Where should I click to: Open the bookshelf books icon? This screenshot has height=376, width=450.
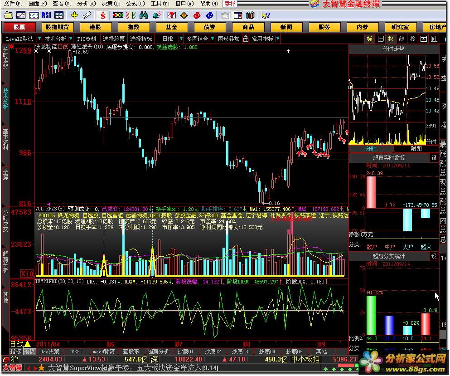[250, 15]
